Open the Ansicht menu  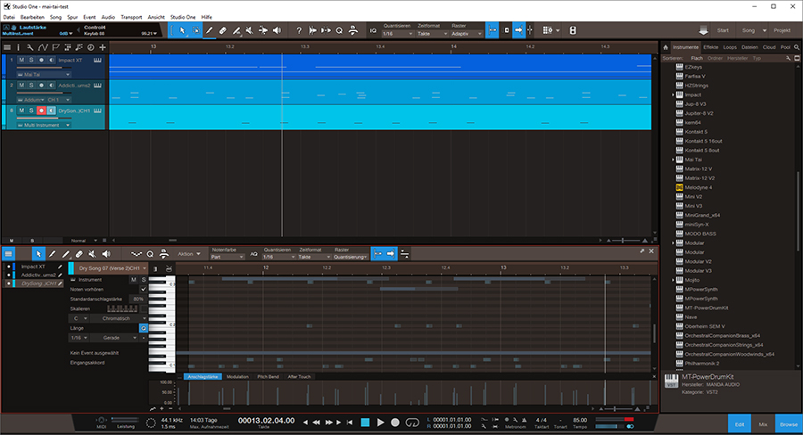pos(156,17)
